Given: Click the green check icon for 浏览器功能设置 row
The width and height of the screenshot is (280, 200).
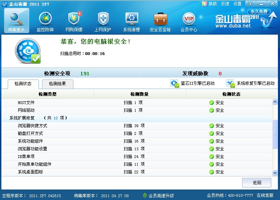Looking at the screenshot, I should point(212,149).
